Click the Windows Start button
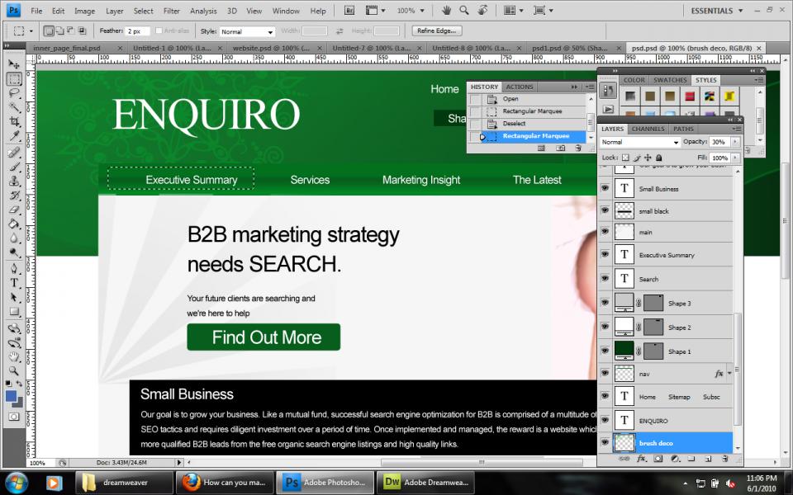793x495 pixels. [17, 482]
